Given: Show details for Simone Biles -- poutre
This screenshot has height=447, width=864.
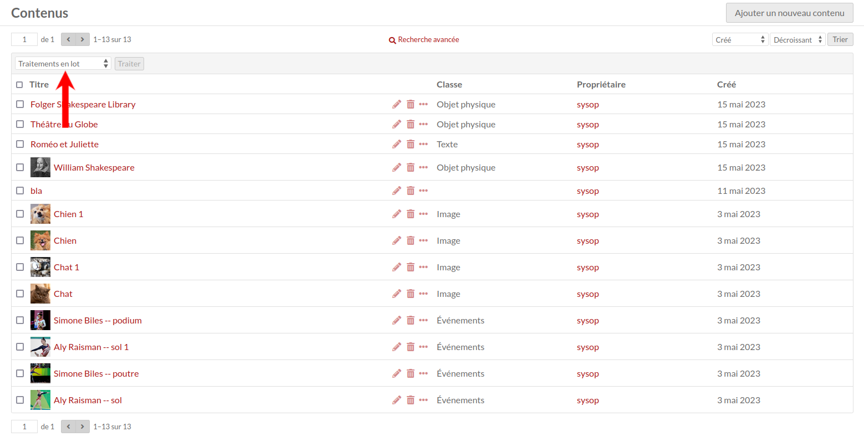Looking at the screenshot, I should pos(423,373).
